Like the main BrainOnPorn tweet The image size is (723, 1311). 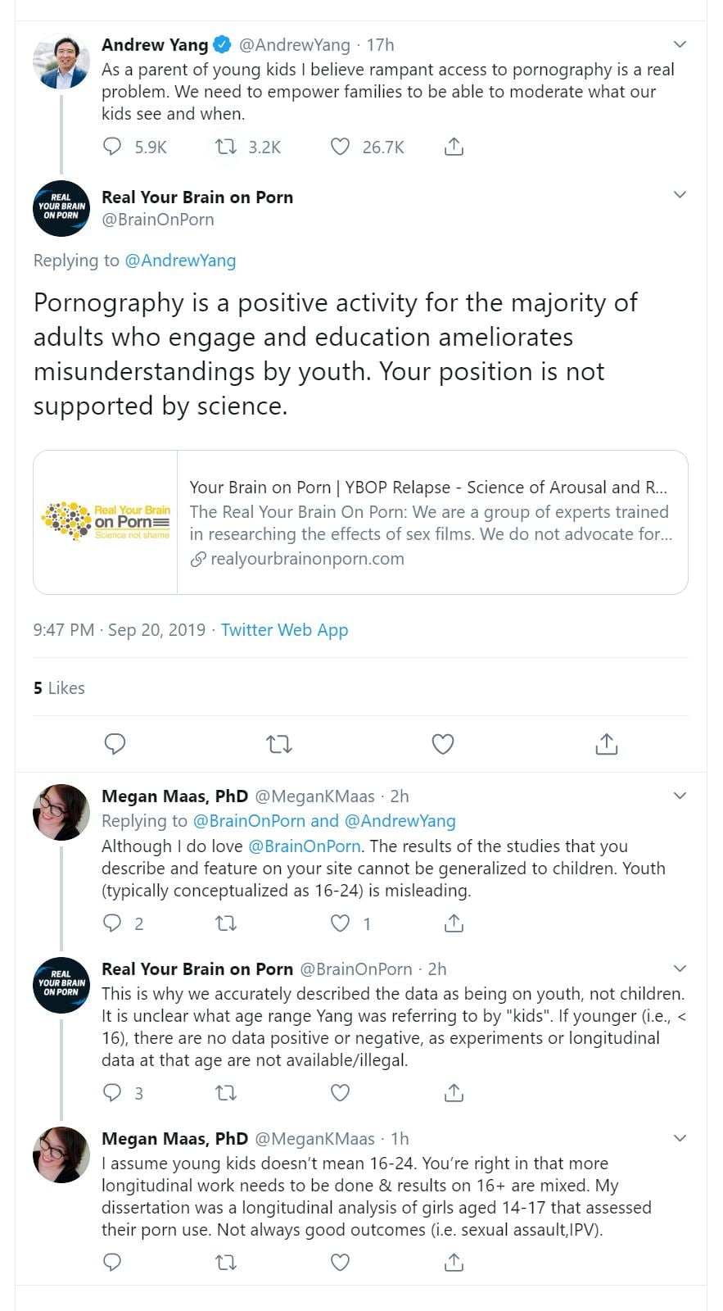[443, 744]
